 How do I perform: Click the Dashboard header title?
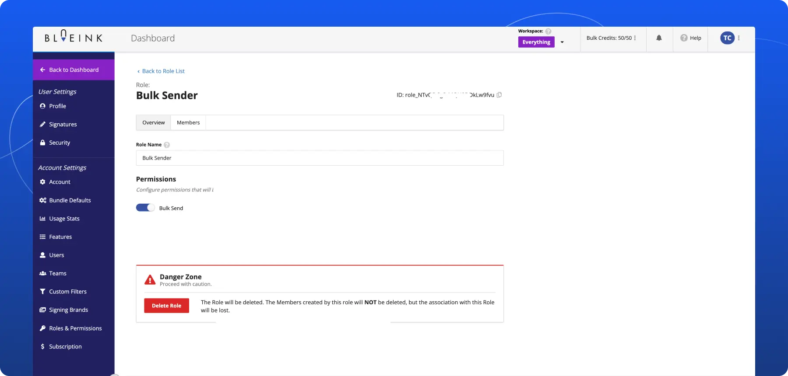coord(153,38)
